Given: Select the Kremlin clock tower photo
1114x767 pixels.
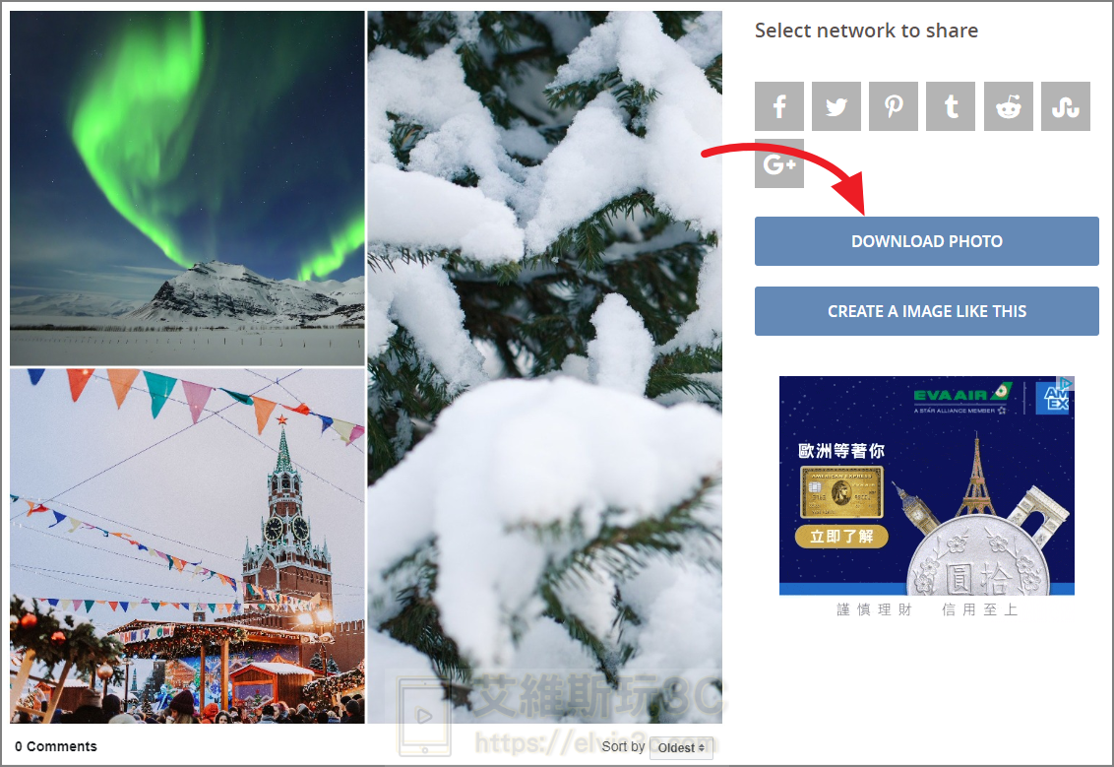Looking at the screenshot, I should (188, 545).
